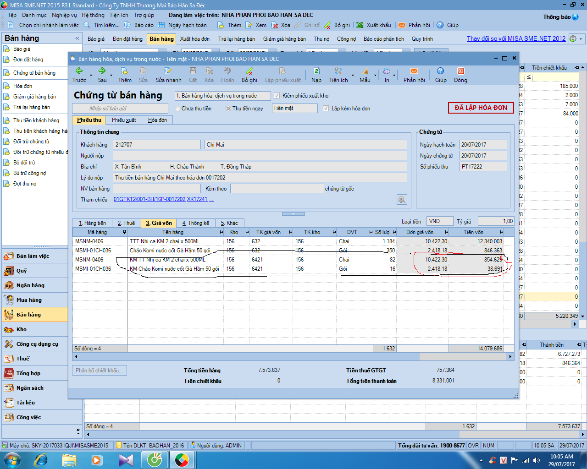Expand dropdown arrow next to Mẫu

(375, 75)
